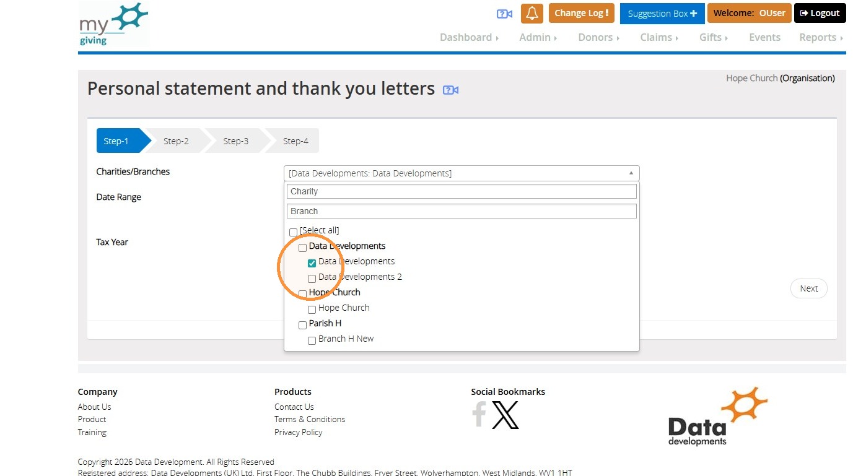Expand the Donors menu
853x476 pixels.
tap(598, 37)
